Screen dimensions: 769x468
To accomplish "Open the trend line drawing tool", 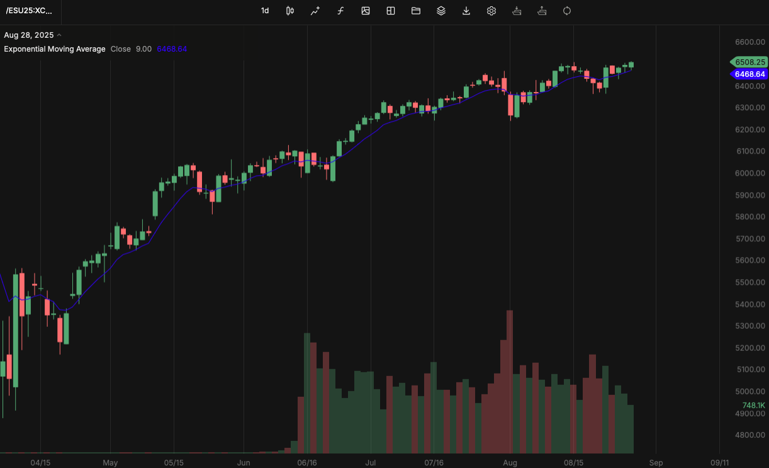I will click(315, 11).
